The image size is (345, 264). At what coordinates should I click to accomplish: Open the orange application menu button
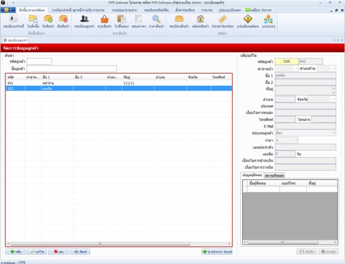8,10
